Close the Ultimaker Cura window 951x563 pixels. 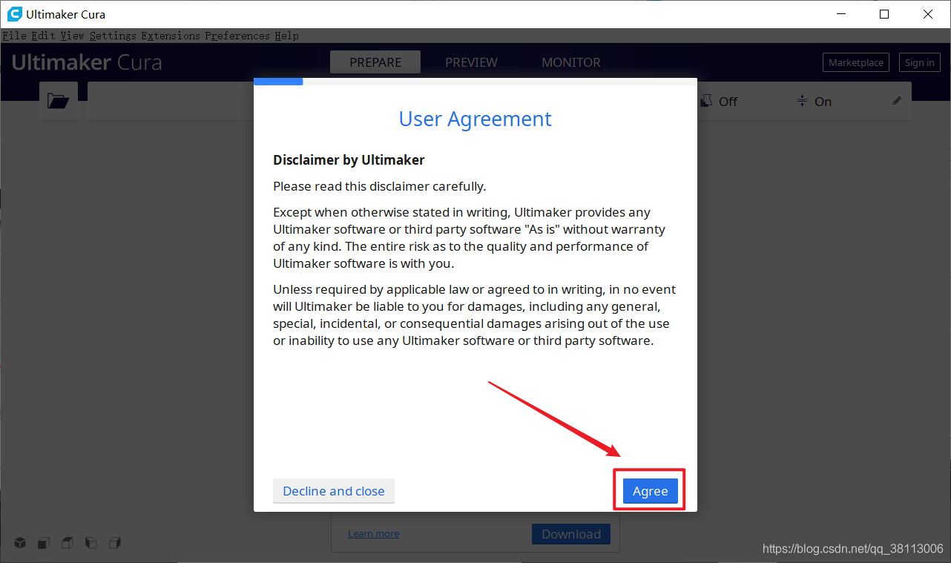tap(928, 14)
